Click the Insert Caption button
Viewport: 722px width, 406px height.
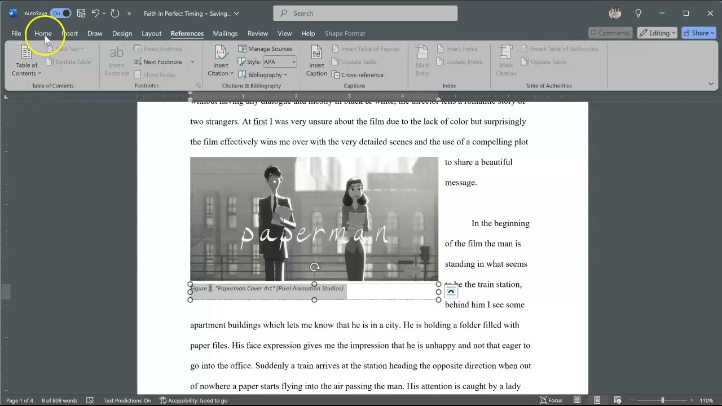coord(316,61)
